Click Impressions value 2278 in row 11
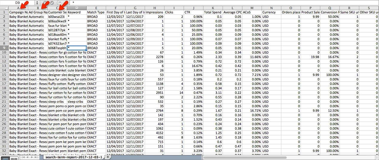Viewport: 379px width, 160px height. pos(155,57)
